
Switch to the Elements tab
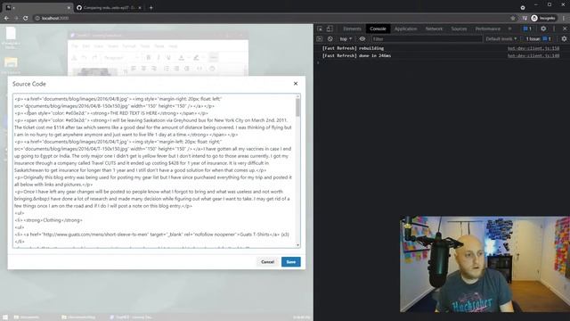pos(352,29)
